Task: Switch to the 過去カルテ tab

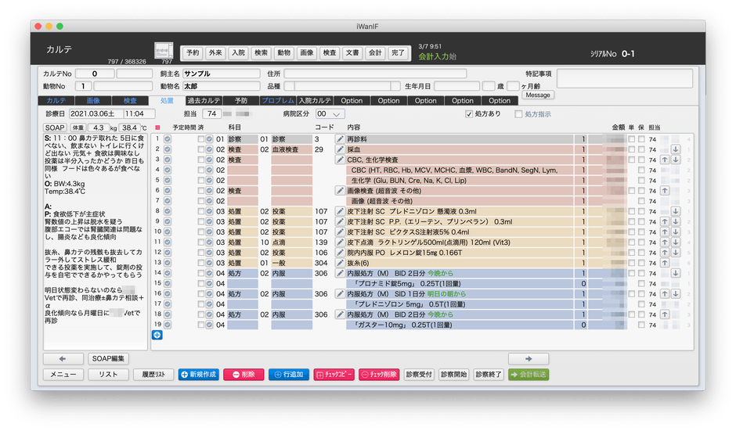Action: pyautogui.click(x=203, y=101)
